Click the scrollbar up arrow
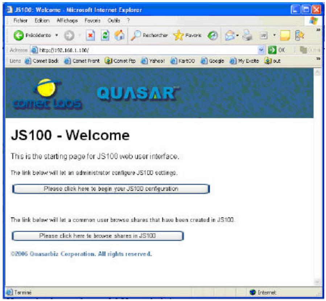326x301 pixels. coord(317,72)
